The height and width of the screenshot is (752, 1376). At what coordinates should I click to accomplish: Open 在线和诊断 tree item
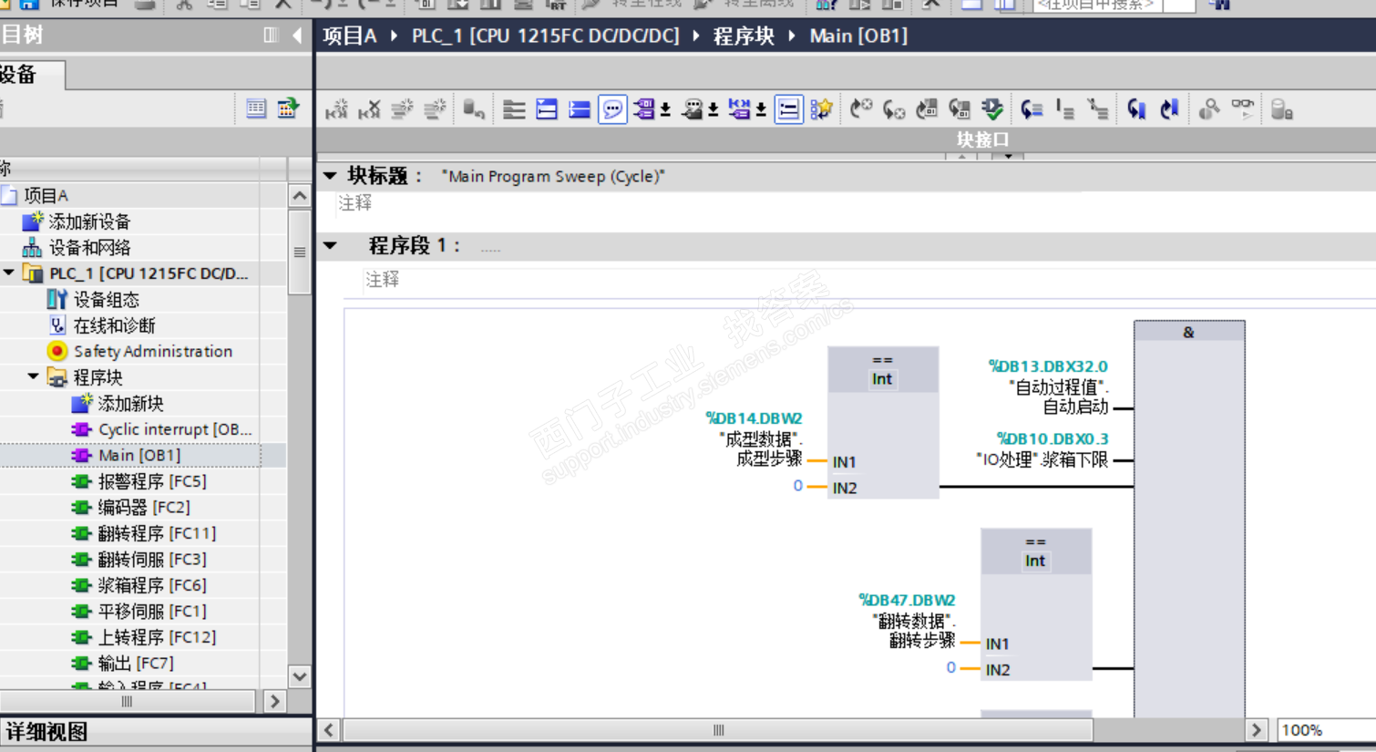click(x=114, y=325)
